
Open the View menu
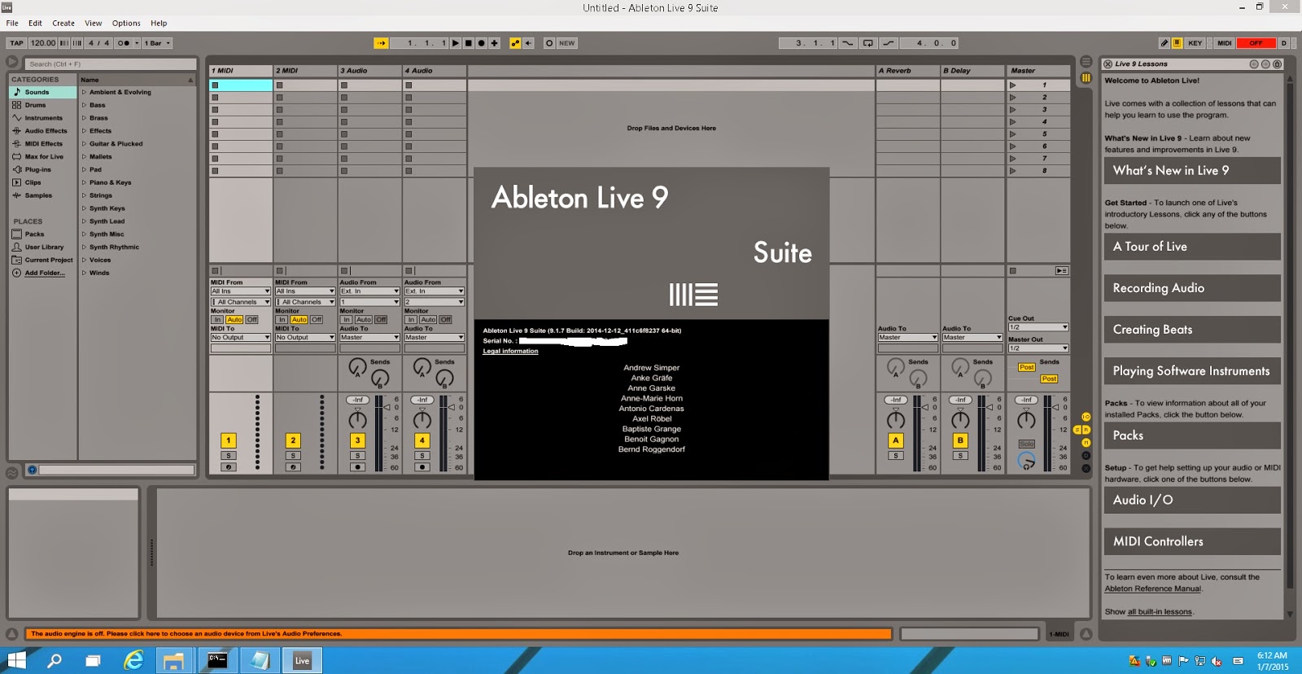94,23
